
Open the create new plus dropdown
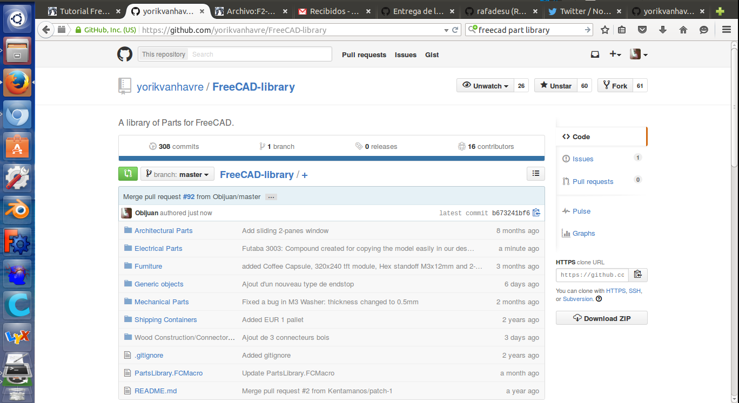tap(615, 54)
